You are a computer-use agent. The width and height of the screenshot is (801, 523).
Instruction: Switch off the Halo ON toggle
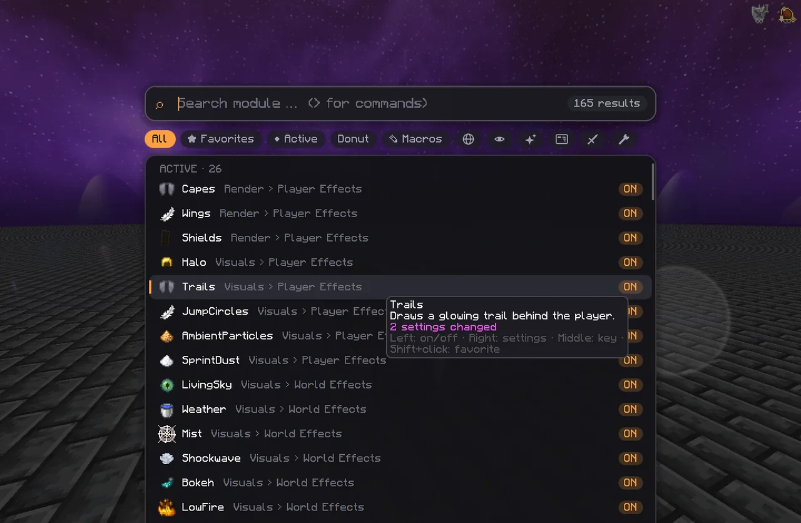tap(630, 262)
